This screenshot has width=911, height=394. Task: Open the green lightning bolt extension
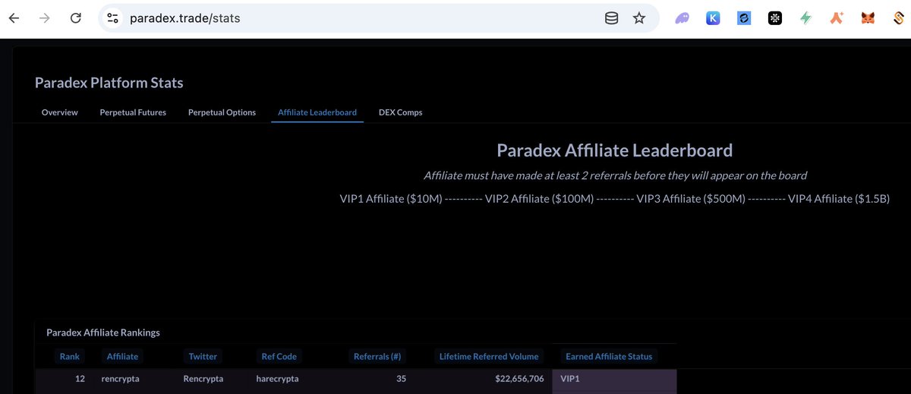806,18
